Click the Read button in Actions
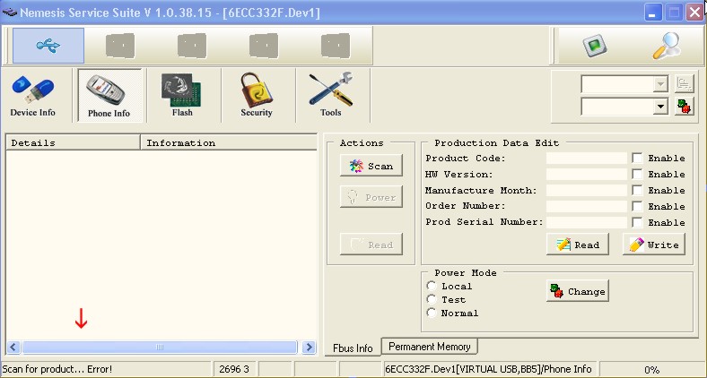Viewport: 707px width, 378px height. (371, 245)
